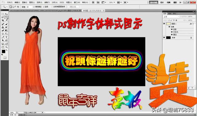Select the 3D Orbit camera tool
This screenshot has height=116, width=197.
click(x=6, y=44)
